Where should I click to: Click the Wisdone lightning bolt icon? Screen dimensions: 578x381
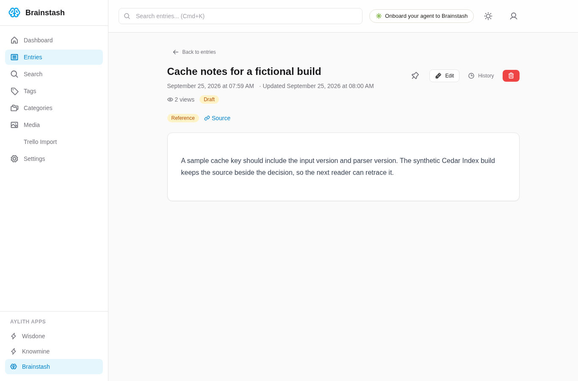click(14, 336)
